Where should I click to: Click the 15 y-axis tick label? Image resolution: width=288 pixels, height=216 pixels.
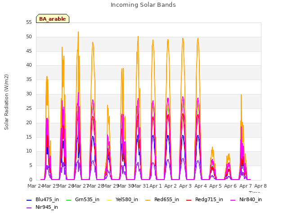click(29, 137)
